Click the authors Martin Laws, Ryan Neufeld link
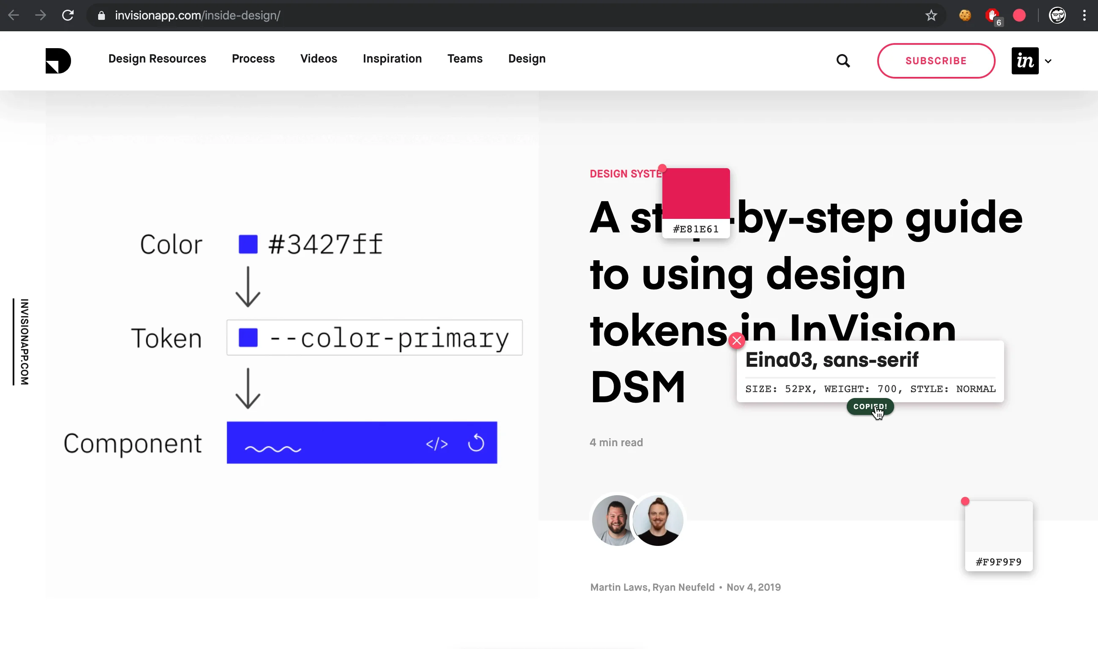This screenshot has width=1098, height=649. click(652, 587)
